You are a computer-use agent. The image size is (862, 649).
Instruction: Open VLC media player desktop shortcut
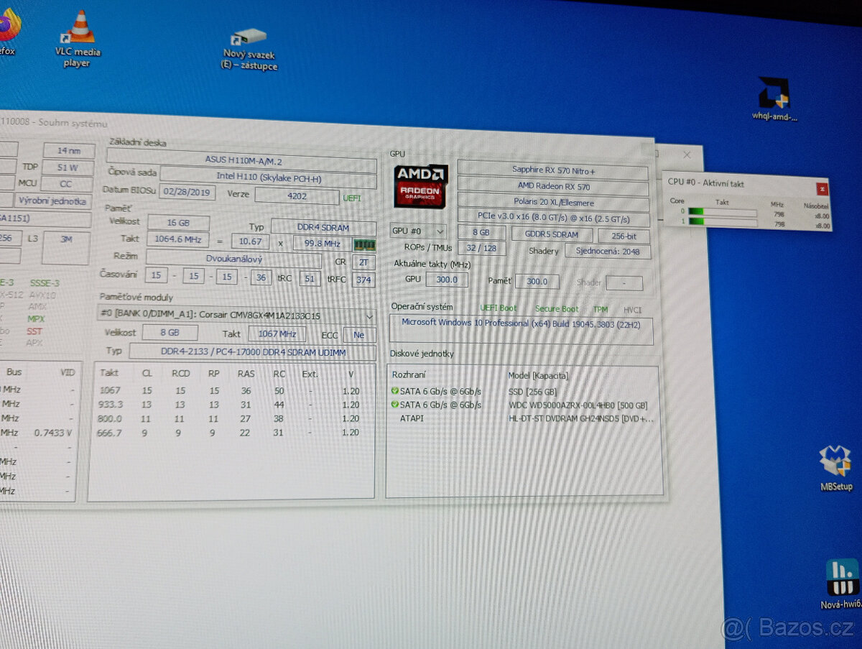point(80,38)
